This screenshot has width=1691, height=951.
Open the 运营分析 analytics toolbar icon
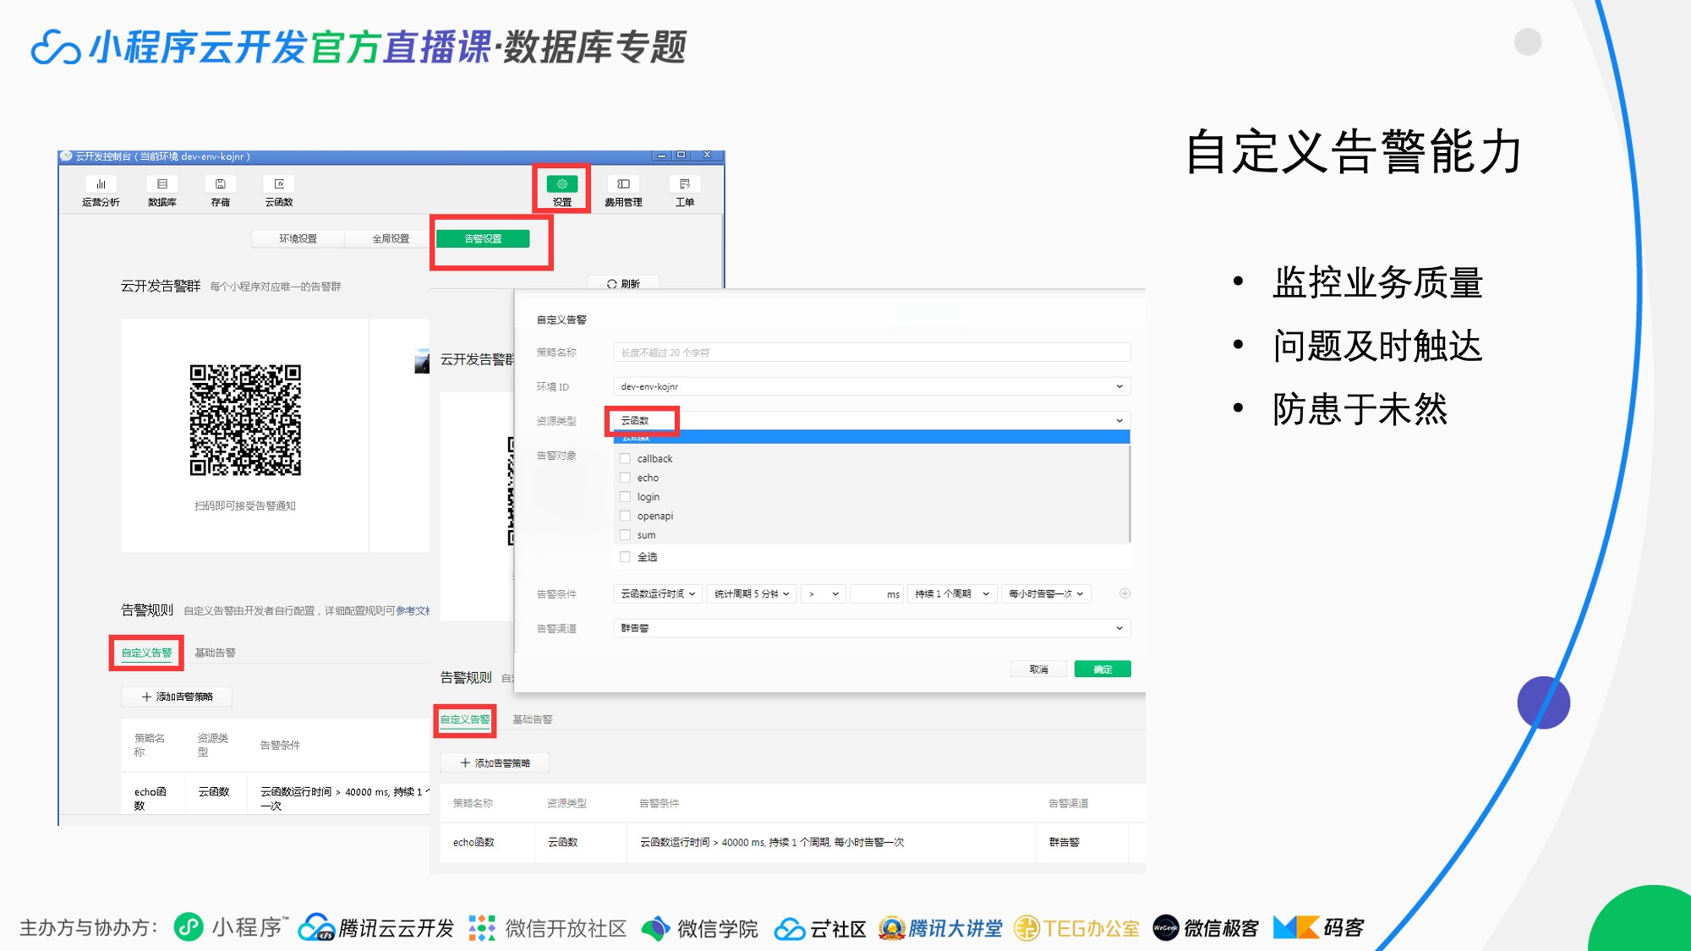101,190
